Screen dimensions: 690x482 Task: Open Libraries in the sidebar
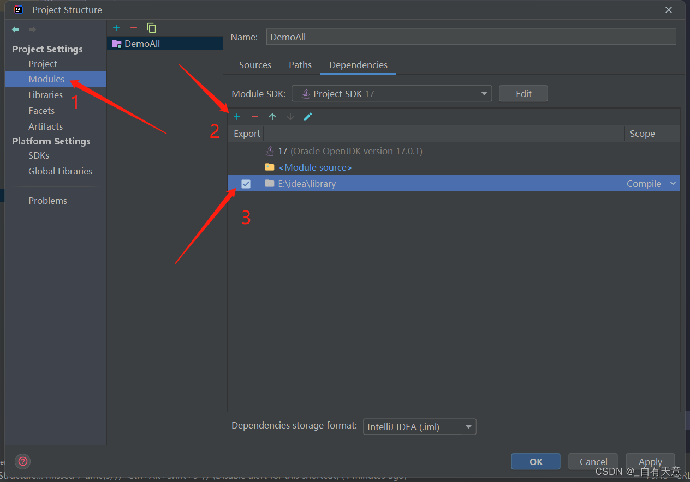pos(45,95)
